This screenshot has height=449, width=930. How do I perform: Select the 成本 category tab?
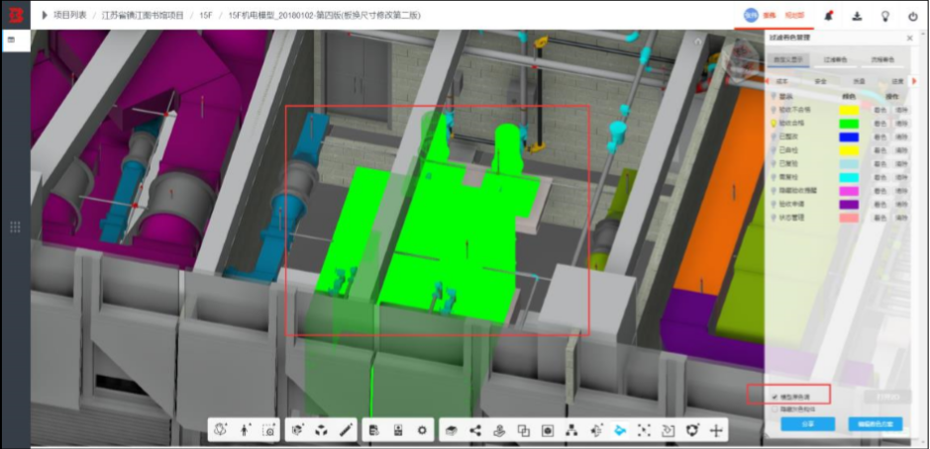tap(781, 81)
